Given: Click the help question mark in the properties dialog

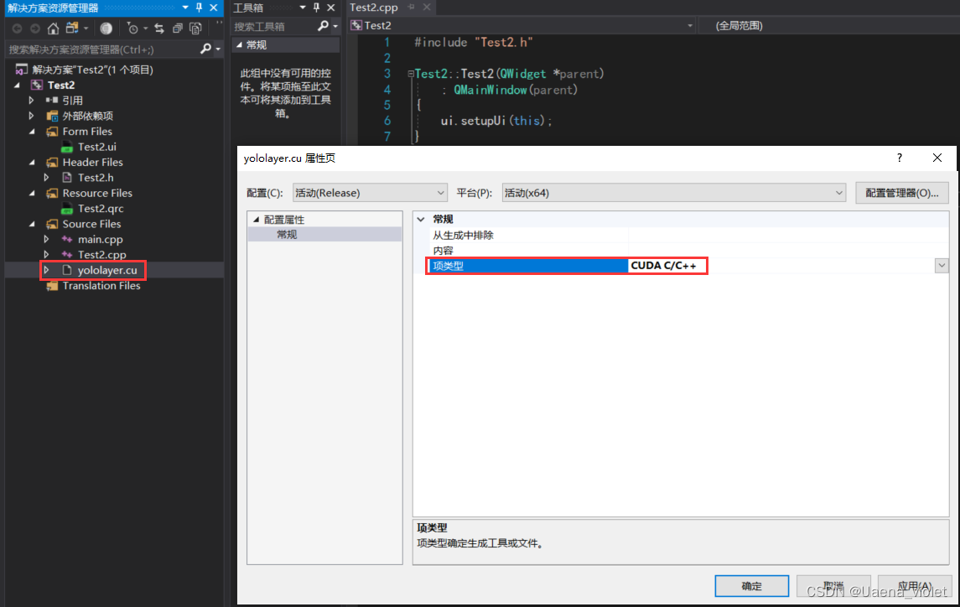Looking at the screenshot, I should click(x=898, y=158).
